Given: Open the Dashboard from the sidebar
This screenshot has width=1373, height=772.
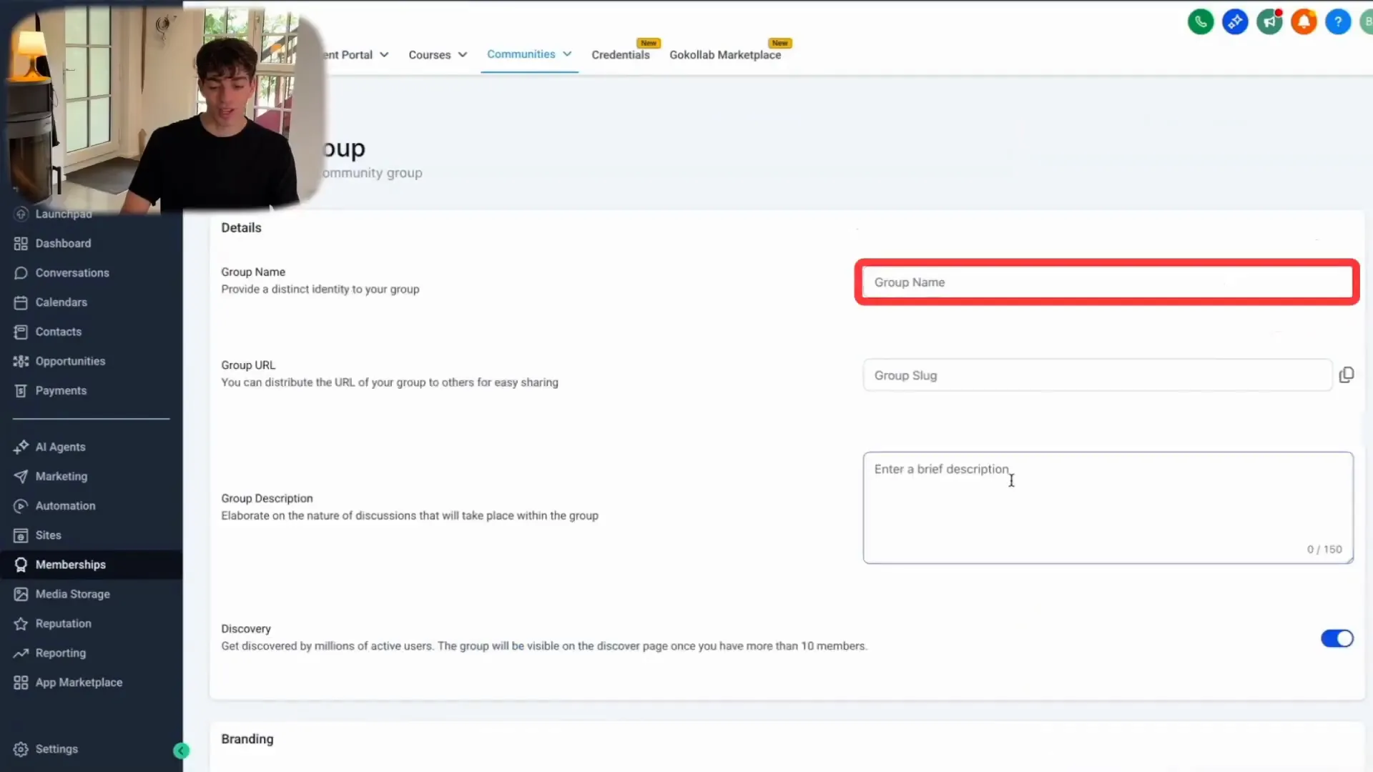Looking at the screenshot, I should coord(62,243).
